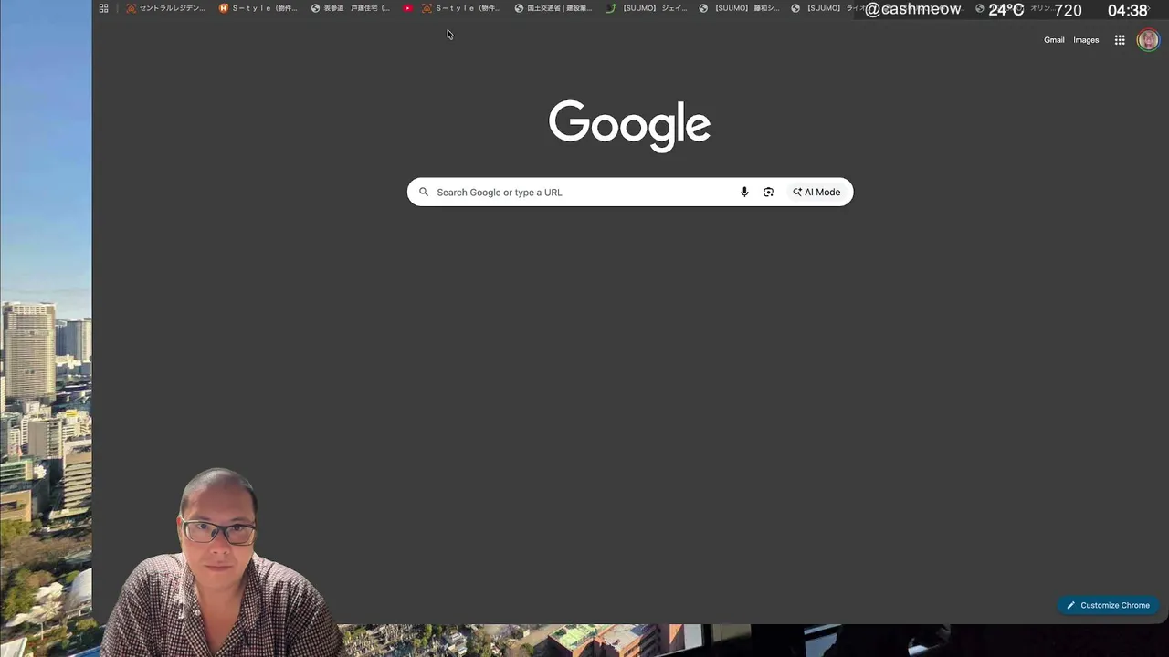Viewport: 1169px width, 657px height.
Task: Open the セントラルレジデン bookmark
Action: tap(165, 8)
